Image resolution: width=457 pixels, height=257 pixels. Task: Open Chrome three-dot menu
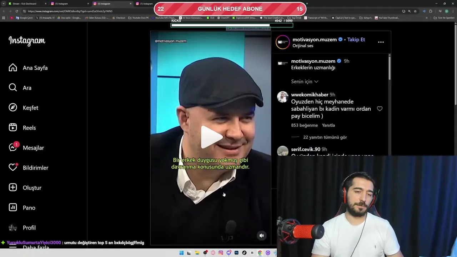tap(453, 11)
